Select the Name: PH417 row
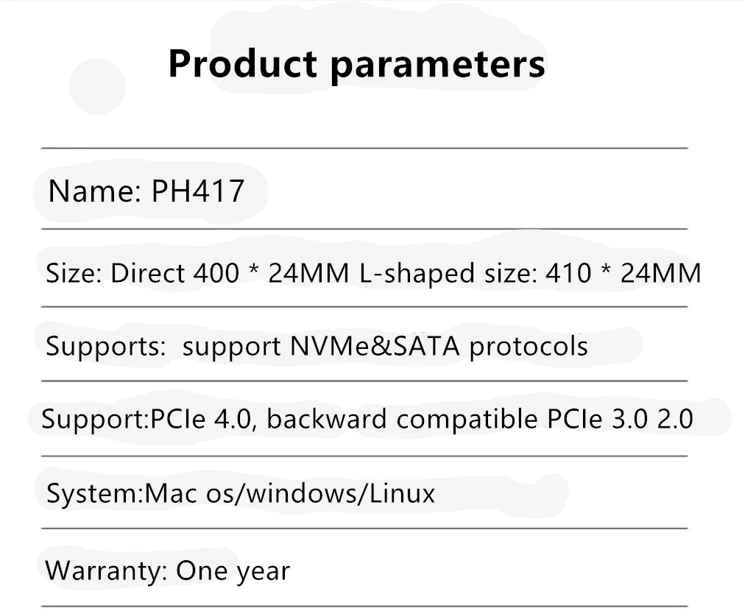Viewport: 742px width, 611px height. 364,189
